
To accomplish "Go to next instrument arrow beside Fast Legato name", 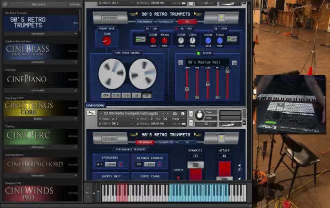I will 167,113.
